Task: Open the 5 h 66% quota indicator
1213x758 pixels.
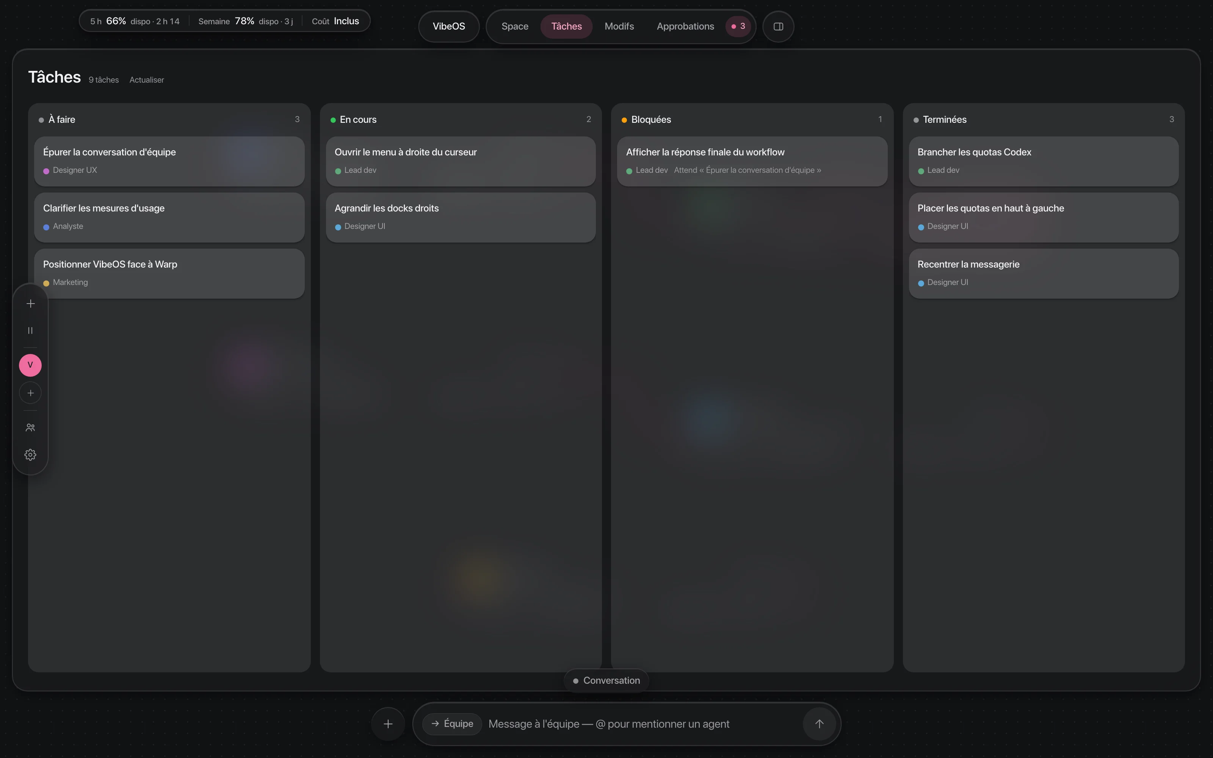Action: click(x=134, y=21)
